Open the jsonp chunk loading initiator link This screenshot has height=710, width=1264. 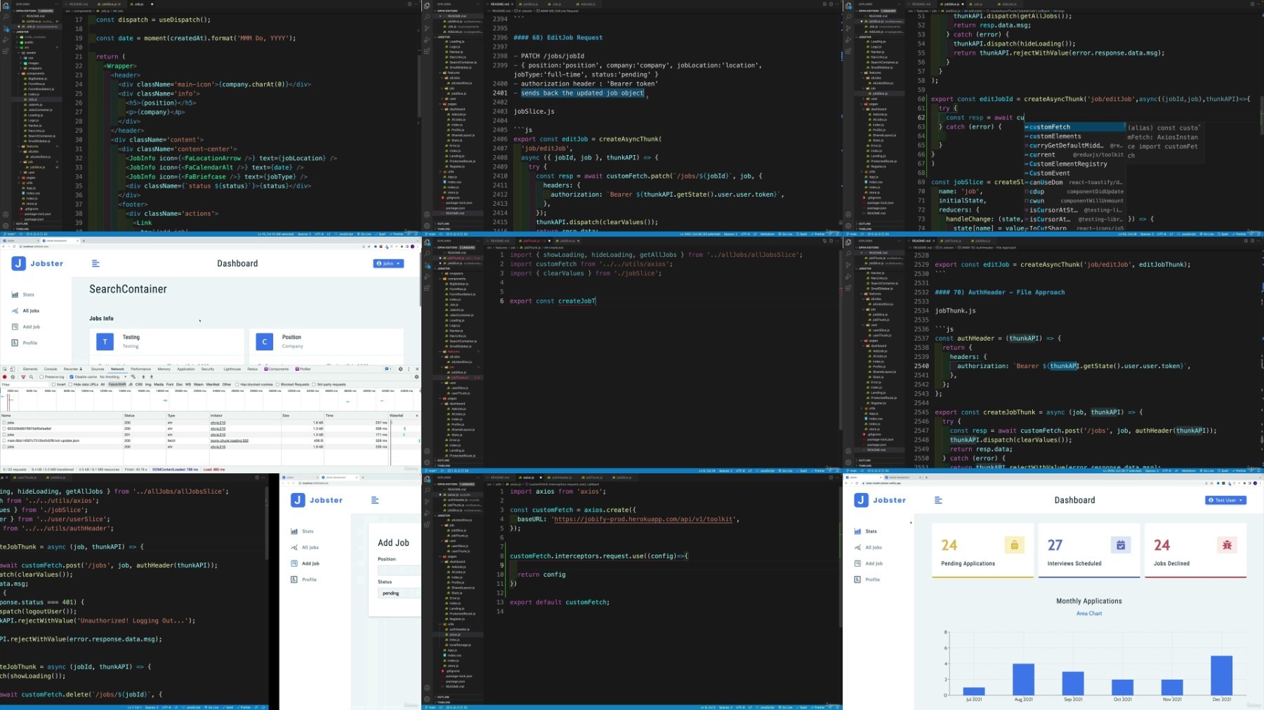[230, 441]
